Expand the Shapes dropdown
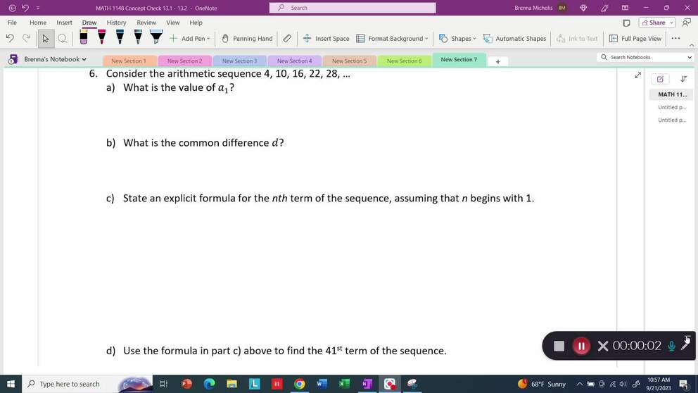Image resolution: width=698 pixels, height=393 pixels. 457,39
